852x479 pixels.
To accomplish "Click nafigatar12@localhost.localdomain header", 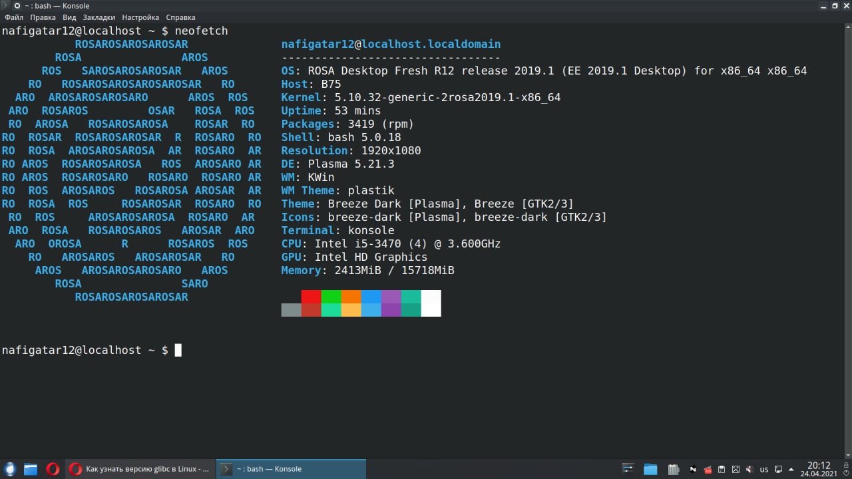I will tap(391, 44).
